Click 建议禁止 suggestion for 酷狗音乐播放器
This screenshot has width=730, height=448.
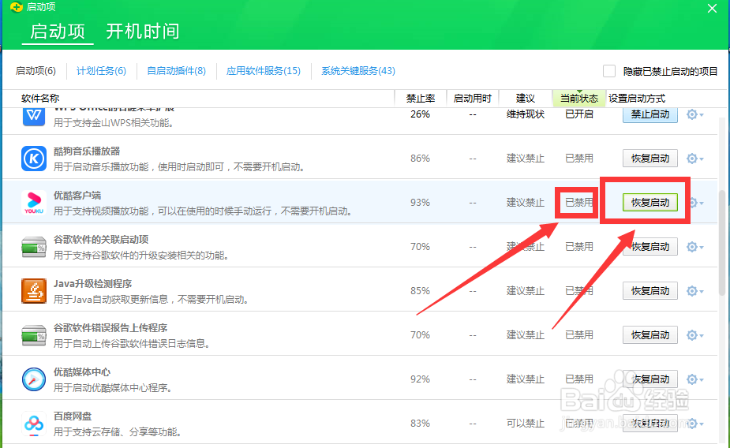(x=525, y=159)
